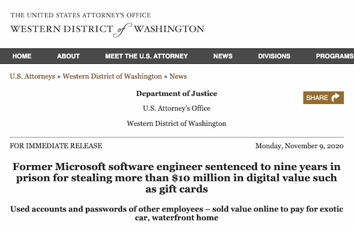
Task: Open Western District of Washington breadcrumb link
Action: click(112, 76)
